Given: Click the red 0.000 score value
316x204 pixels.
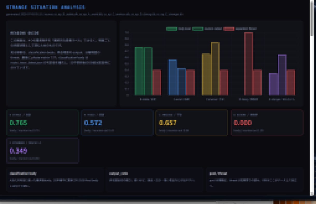Looking at the screenshot, I should click(x=243, y=122).
